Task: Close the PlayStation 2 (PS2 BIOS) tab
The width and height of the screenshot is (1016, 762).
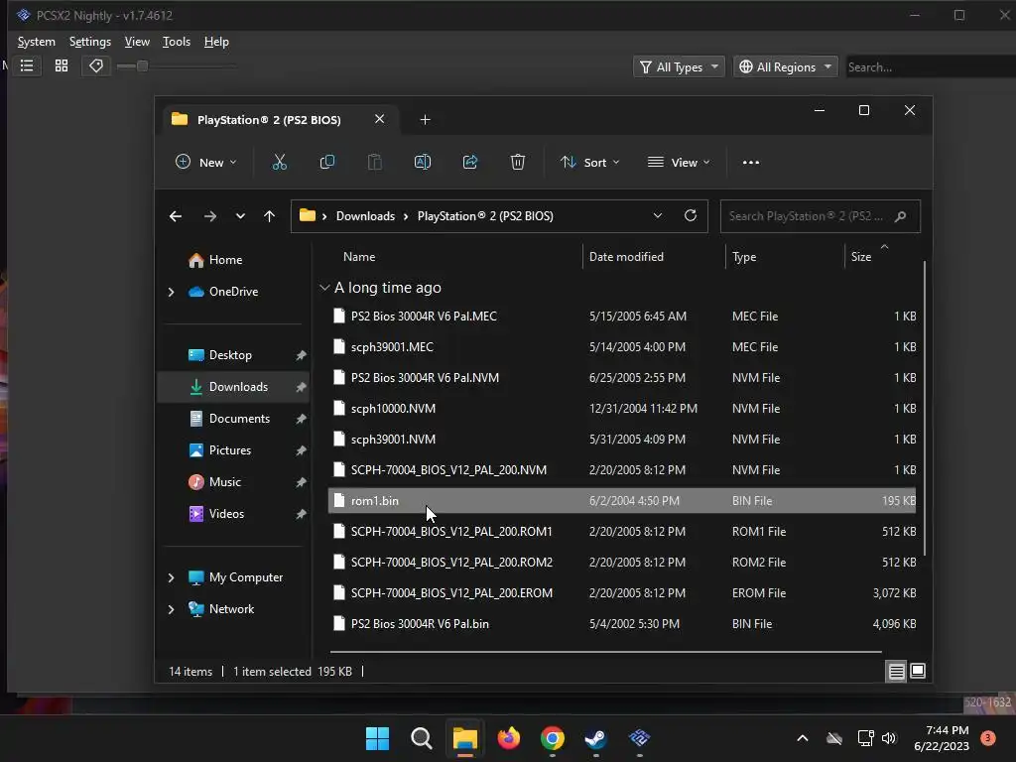Action: click(380, 119)
